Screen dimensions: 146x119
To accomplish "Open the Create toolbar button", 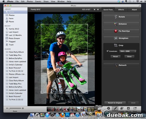I will click(122, 109).
